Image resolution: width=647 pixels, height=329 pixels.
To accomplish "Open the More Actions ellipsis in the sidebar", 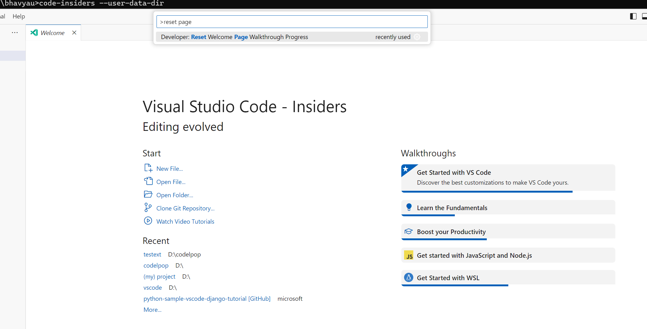I will 14,32.
